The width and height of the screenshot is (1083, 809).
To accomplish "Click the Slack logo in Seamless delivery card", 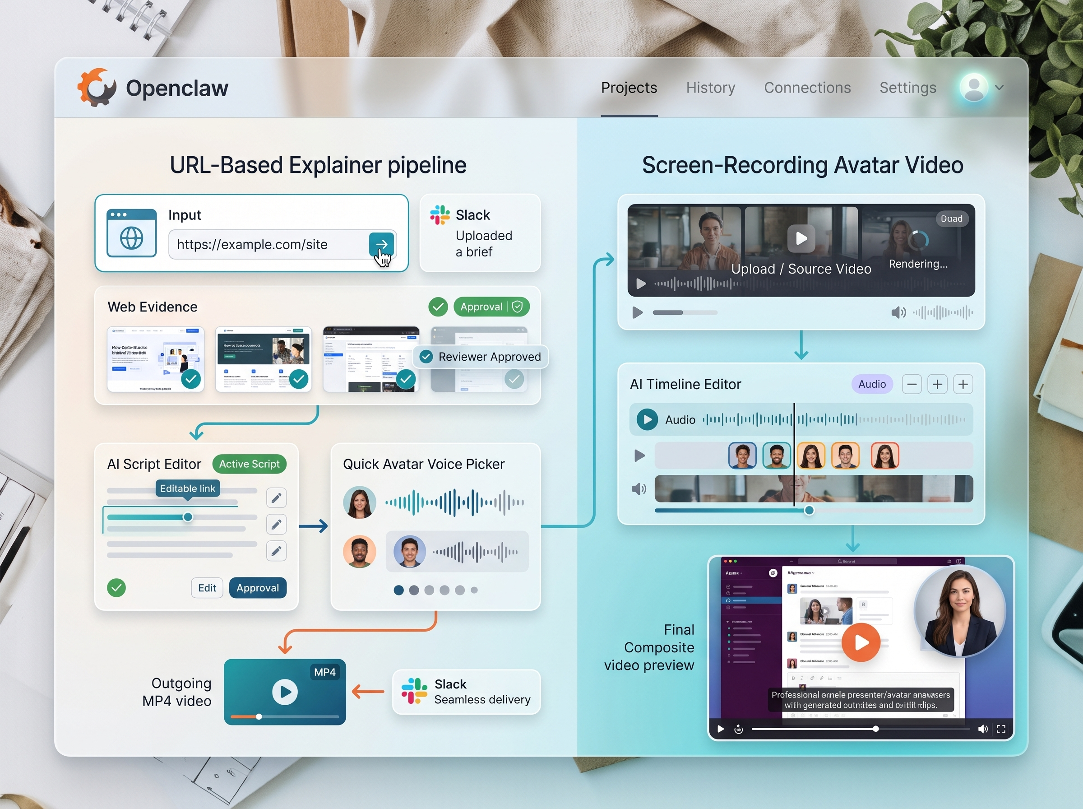I will 414,690.
